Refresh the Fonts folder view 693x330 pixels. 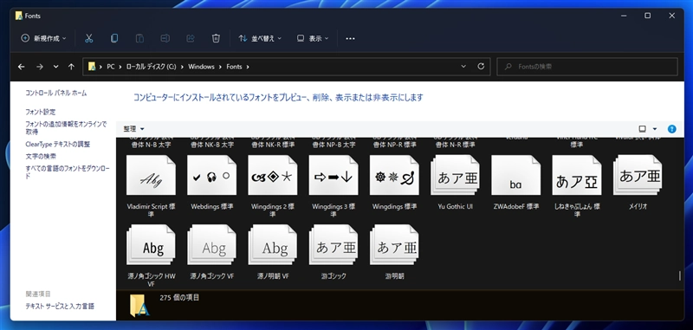(481, 67)
